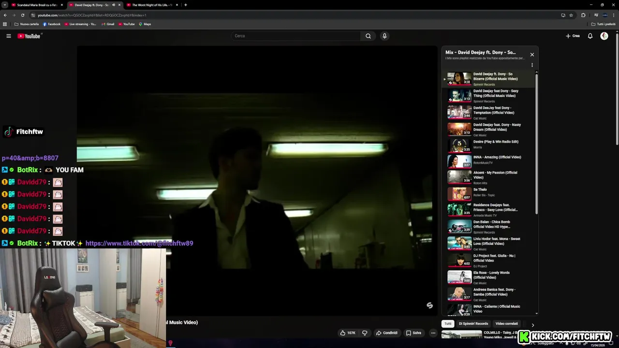The height and width of the screenshot is (348, 619).
Task: Select Di Spinnin' Records chip
Action: click(x=473, y=324)
